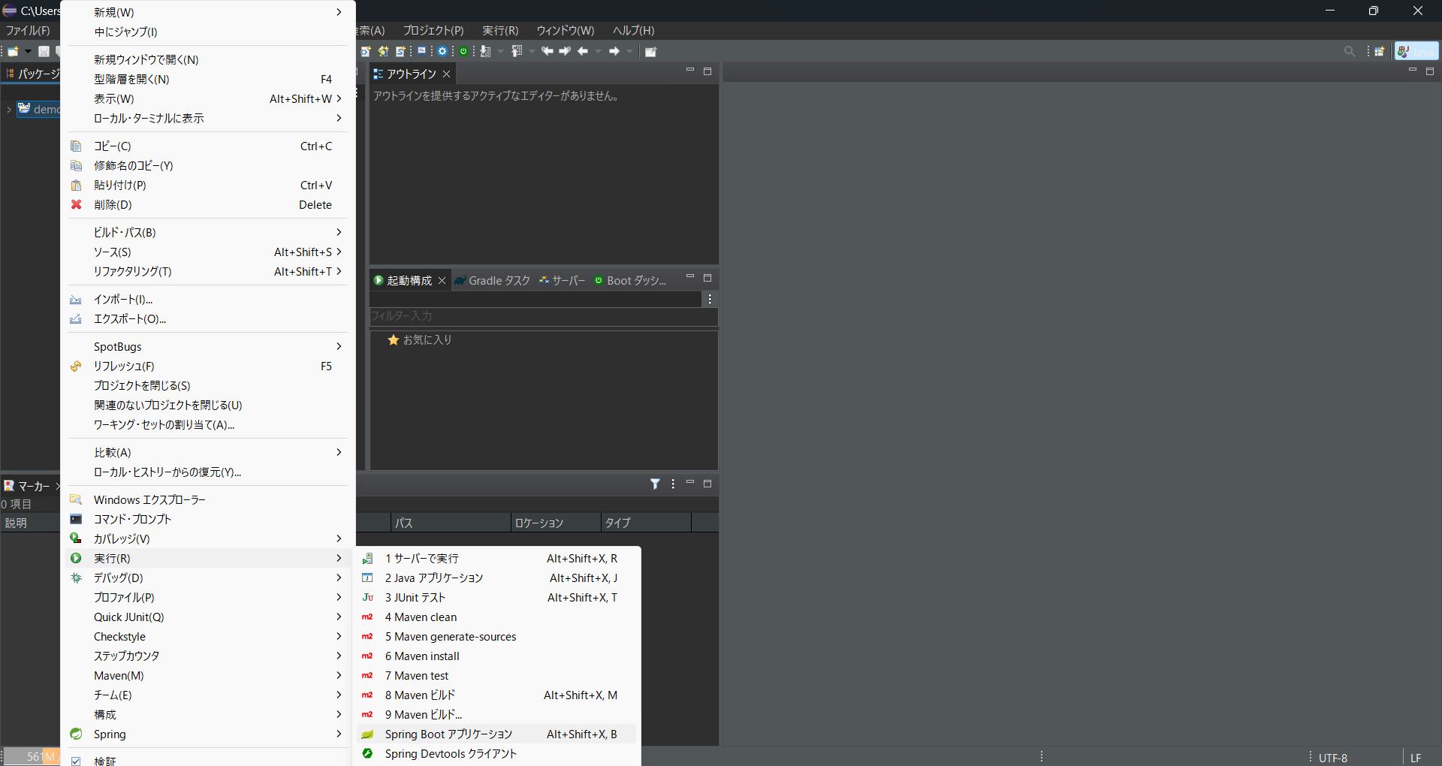Click the Open Perspective icon
The height and width of the screenshot is (766, 1442).
(x=1380, y=52)
